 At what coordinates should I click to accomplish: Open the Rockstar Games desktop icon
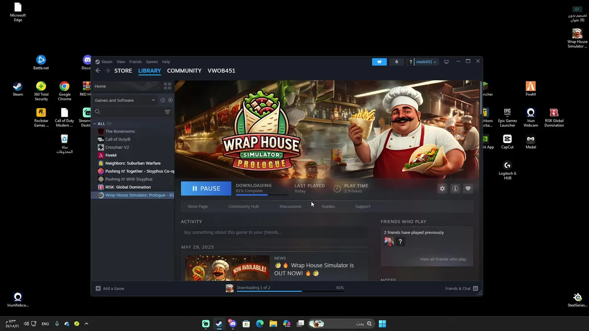41,118
